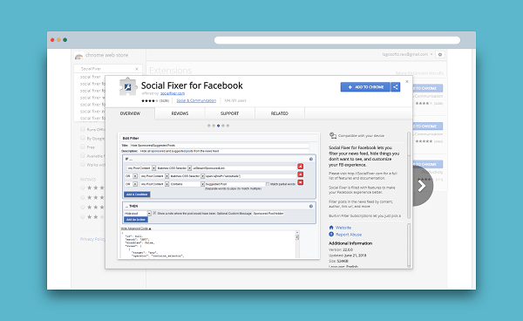Open the help icon in the IF section
This screenshot has height=321, width=523.
(311, 159)
